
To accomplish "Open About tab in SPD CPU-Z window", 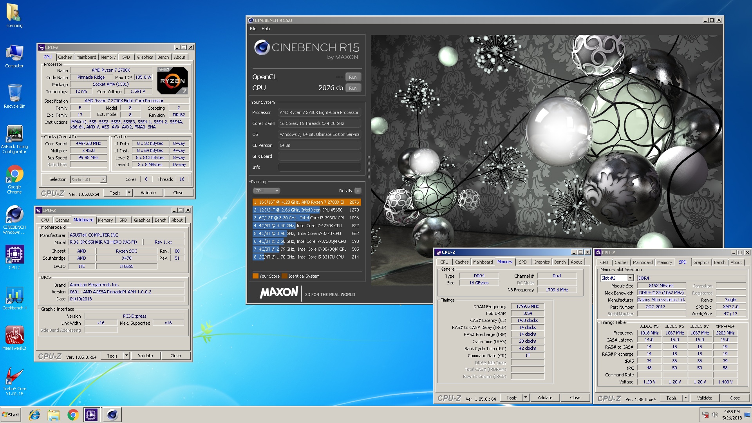I will pyautogui.click(x=736, y=262).
